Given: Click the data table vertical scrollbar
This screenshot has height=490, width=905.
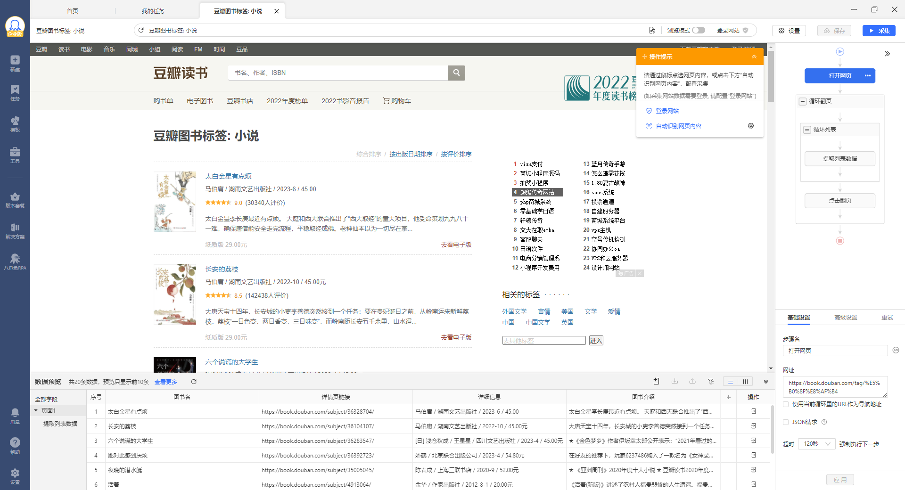Looking at the screenshot, I should (x=772, y=429).
